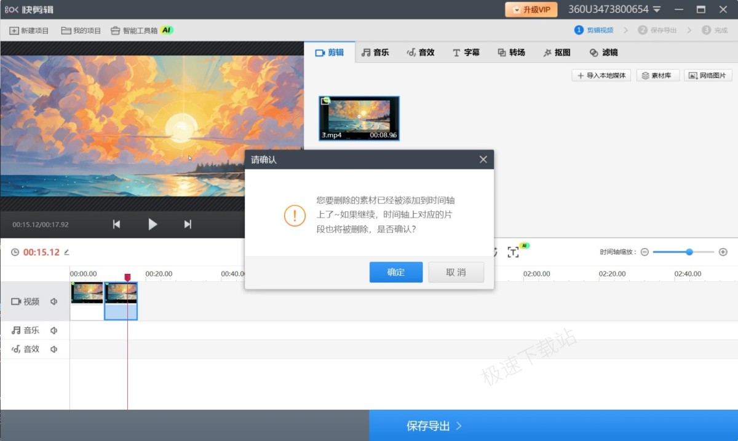Mute the 音乐 track
This screenshot has width=738, height=441.
[x=54, y=330]
